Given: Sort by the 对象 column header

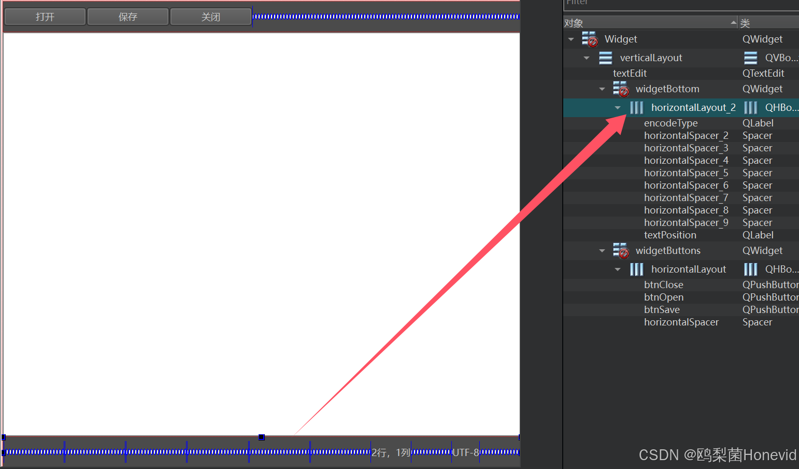Looking at the screenshot, I should 651,23.
